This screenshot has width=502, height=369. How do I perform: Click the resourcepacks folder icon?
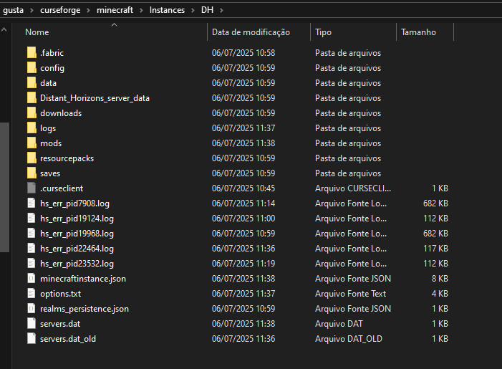click(x=31, y=158)
